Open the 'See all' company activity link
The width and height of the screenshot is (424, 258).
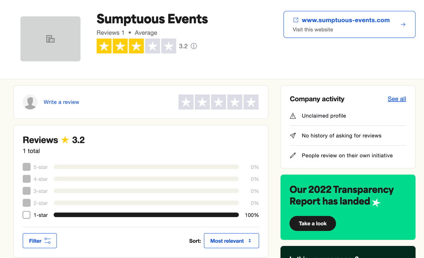coord(396,99)
